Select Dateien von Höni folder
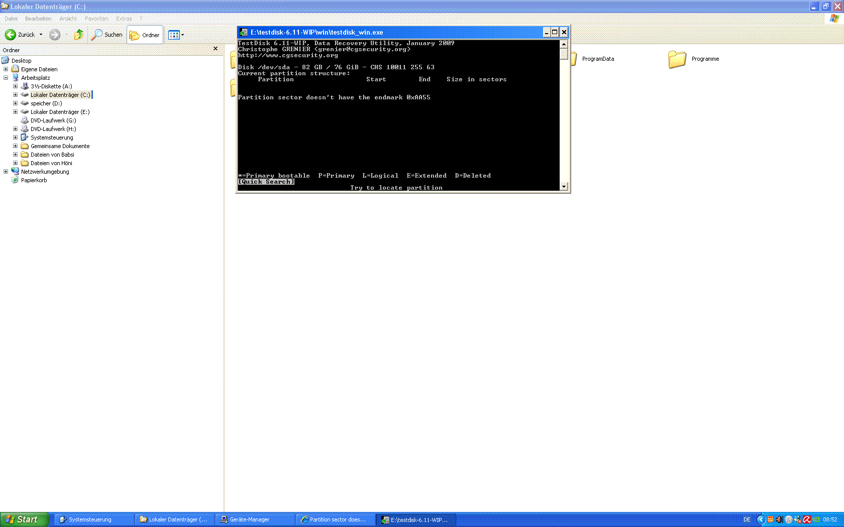The image size is (844, 527). (51, 163)
